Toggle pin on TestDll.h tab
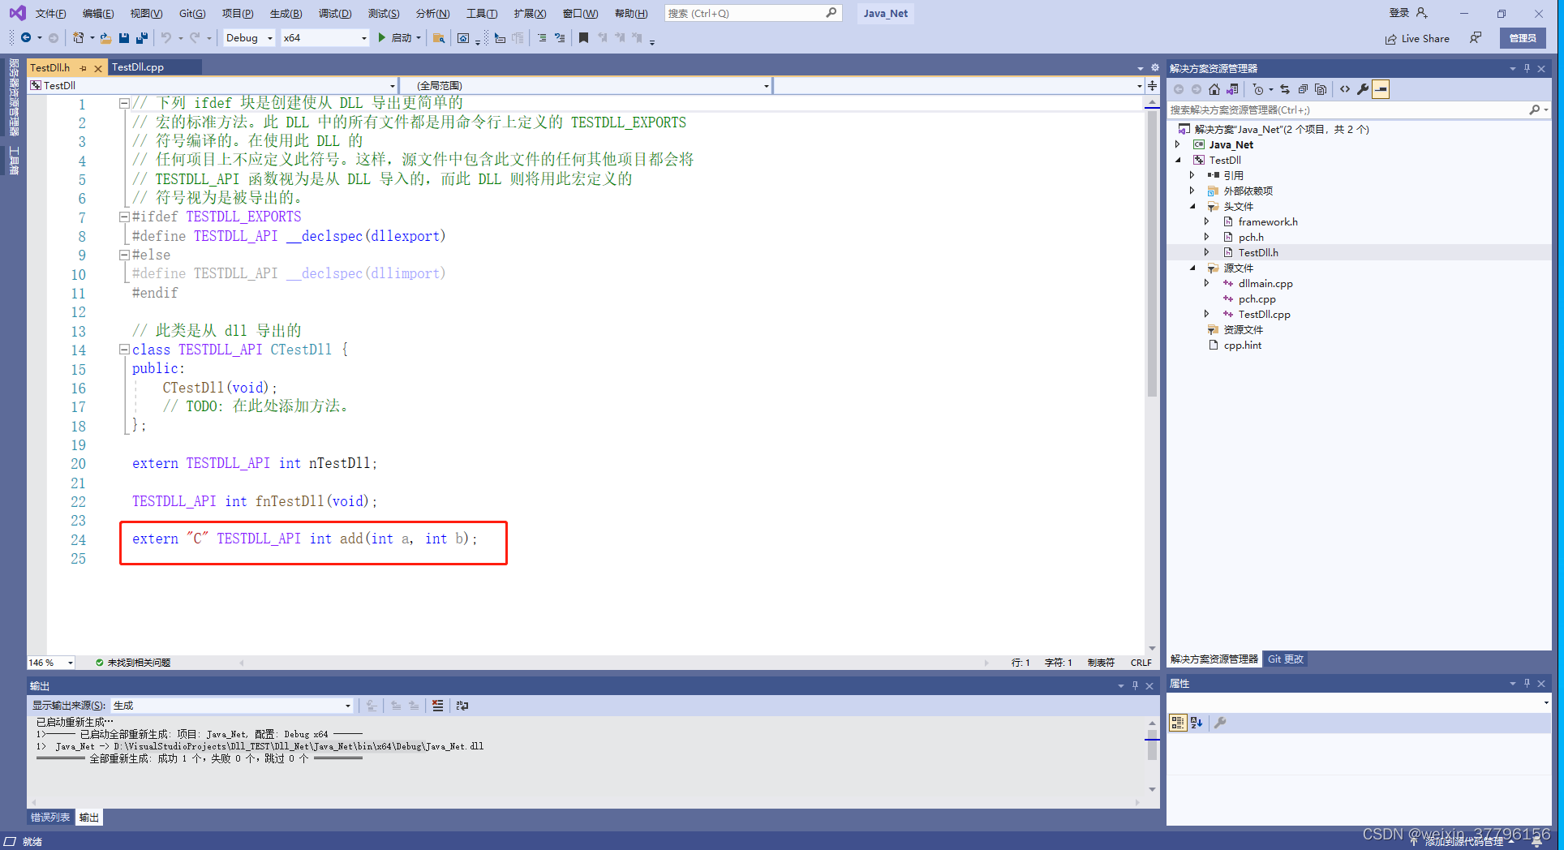Viewport: 1564px width, 850px height. [x=84, y=68]
